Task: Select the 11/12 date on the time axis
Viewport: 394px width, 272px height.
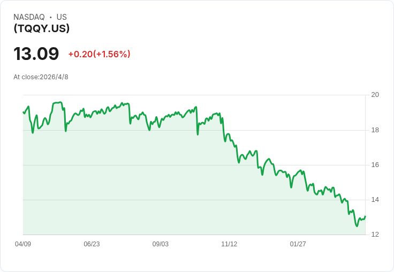Action: [229, 244]
